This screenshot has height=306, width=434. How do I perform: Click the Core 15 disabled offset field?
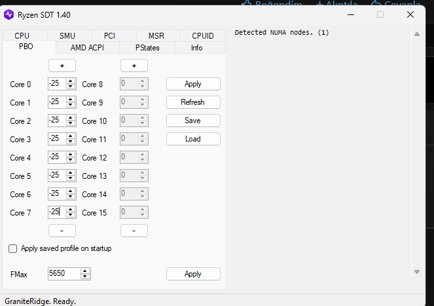pyautogui.click(x=134, y=212)
